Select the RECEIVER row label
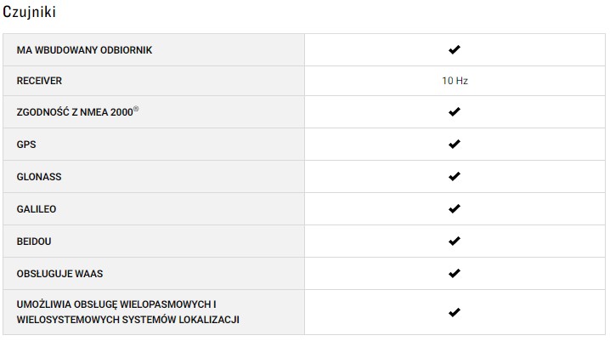 click(x=39, y=81)
